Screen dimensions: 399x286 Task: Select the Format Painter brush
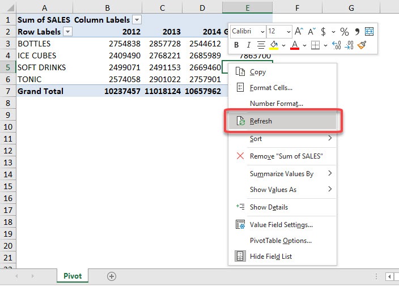362,45
